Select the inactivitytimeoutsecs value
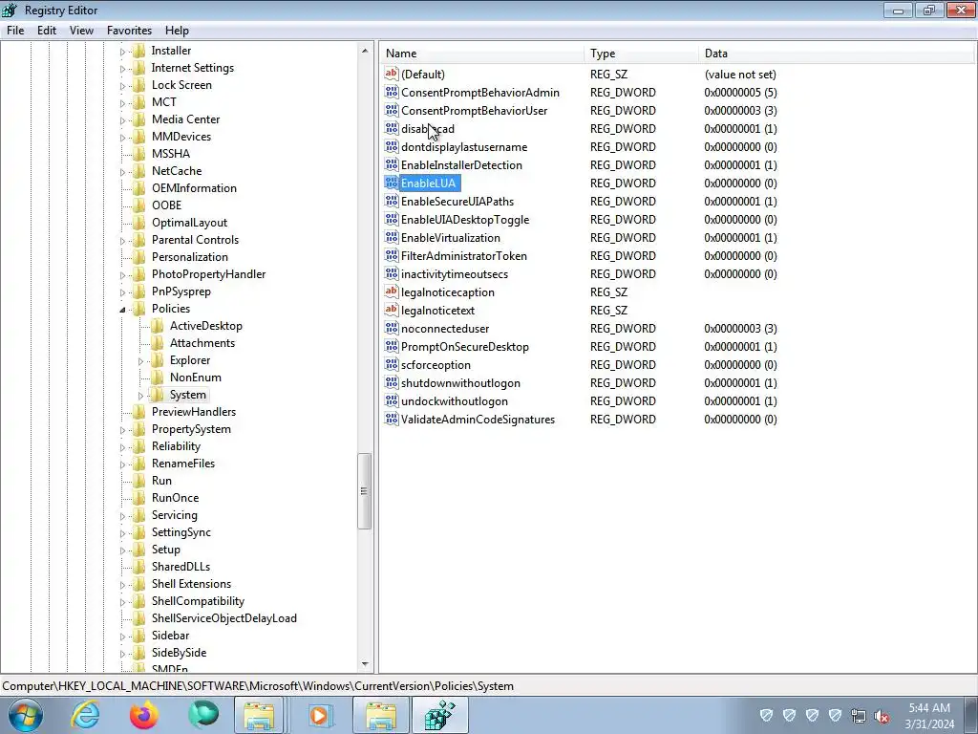The image size is (978, 734). 454,274
